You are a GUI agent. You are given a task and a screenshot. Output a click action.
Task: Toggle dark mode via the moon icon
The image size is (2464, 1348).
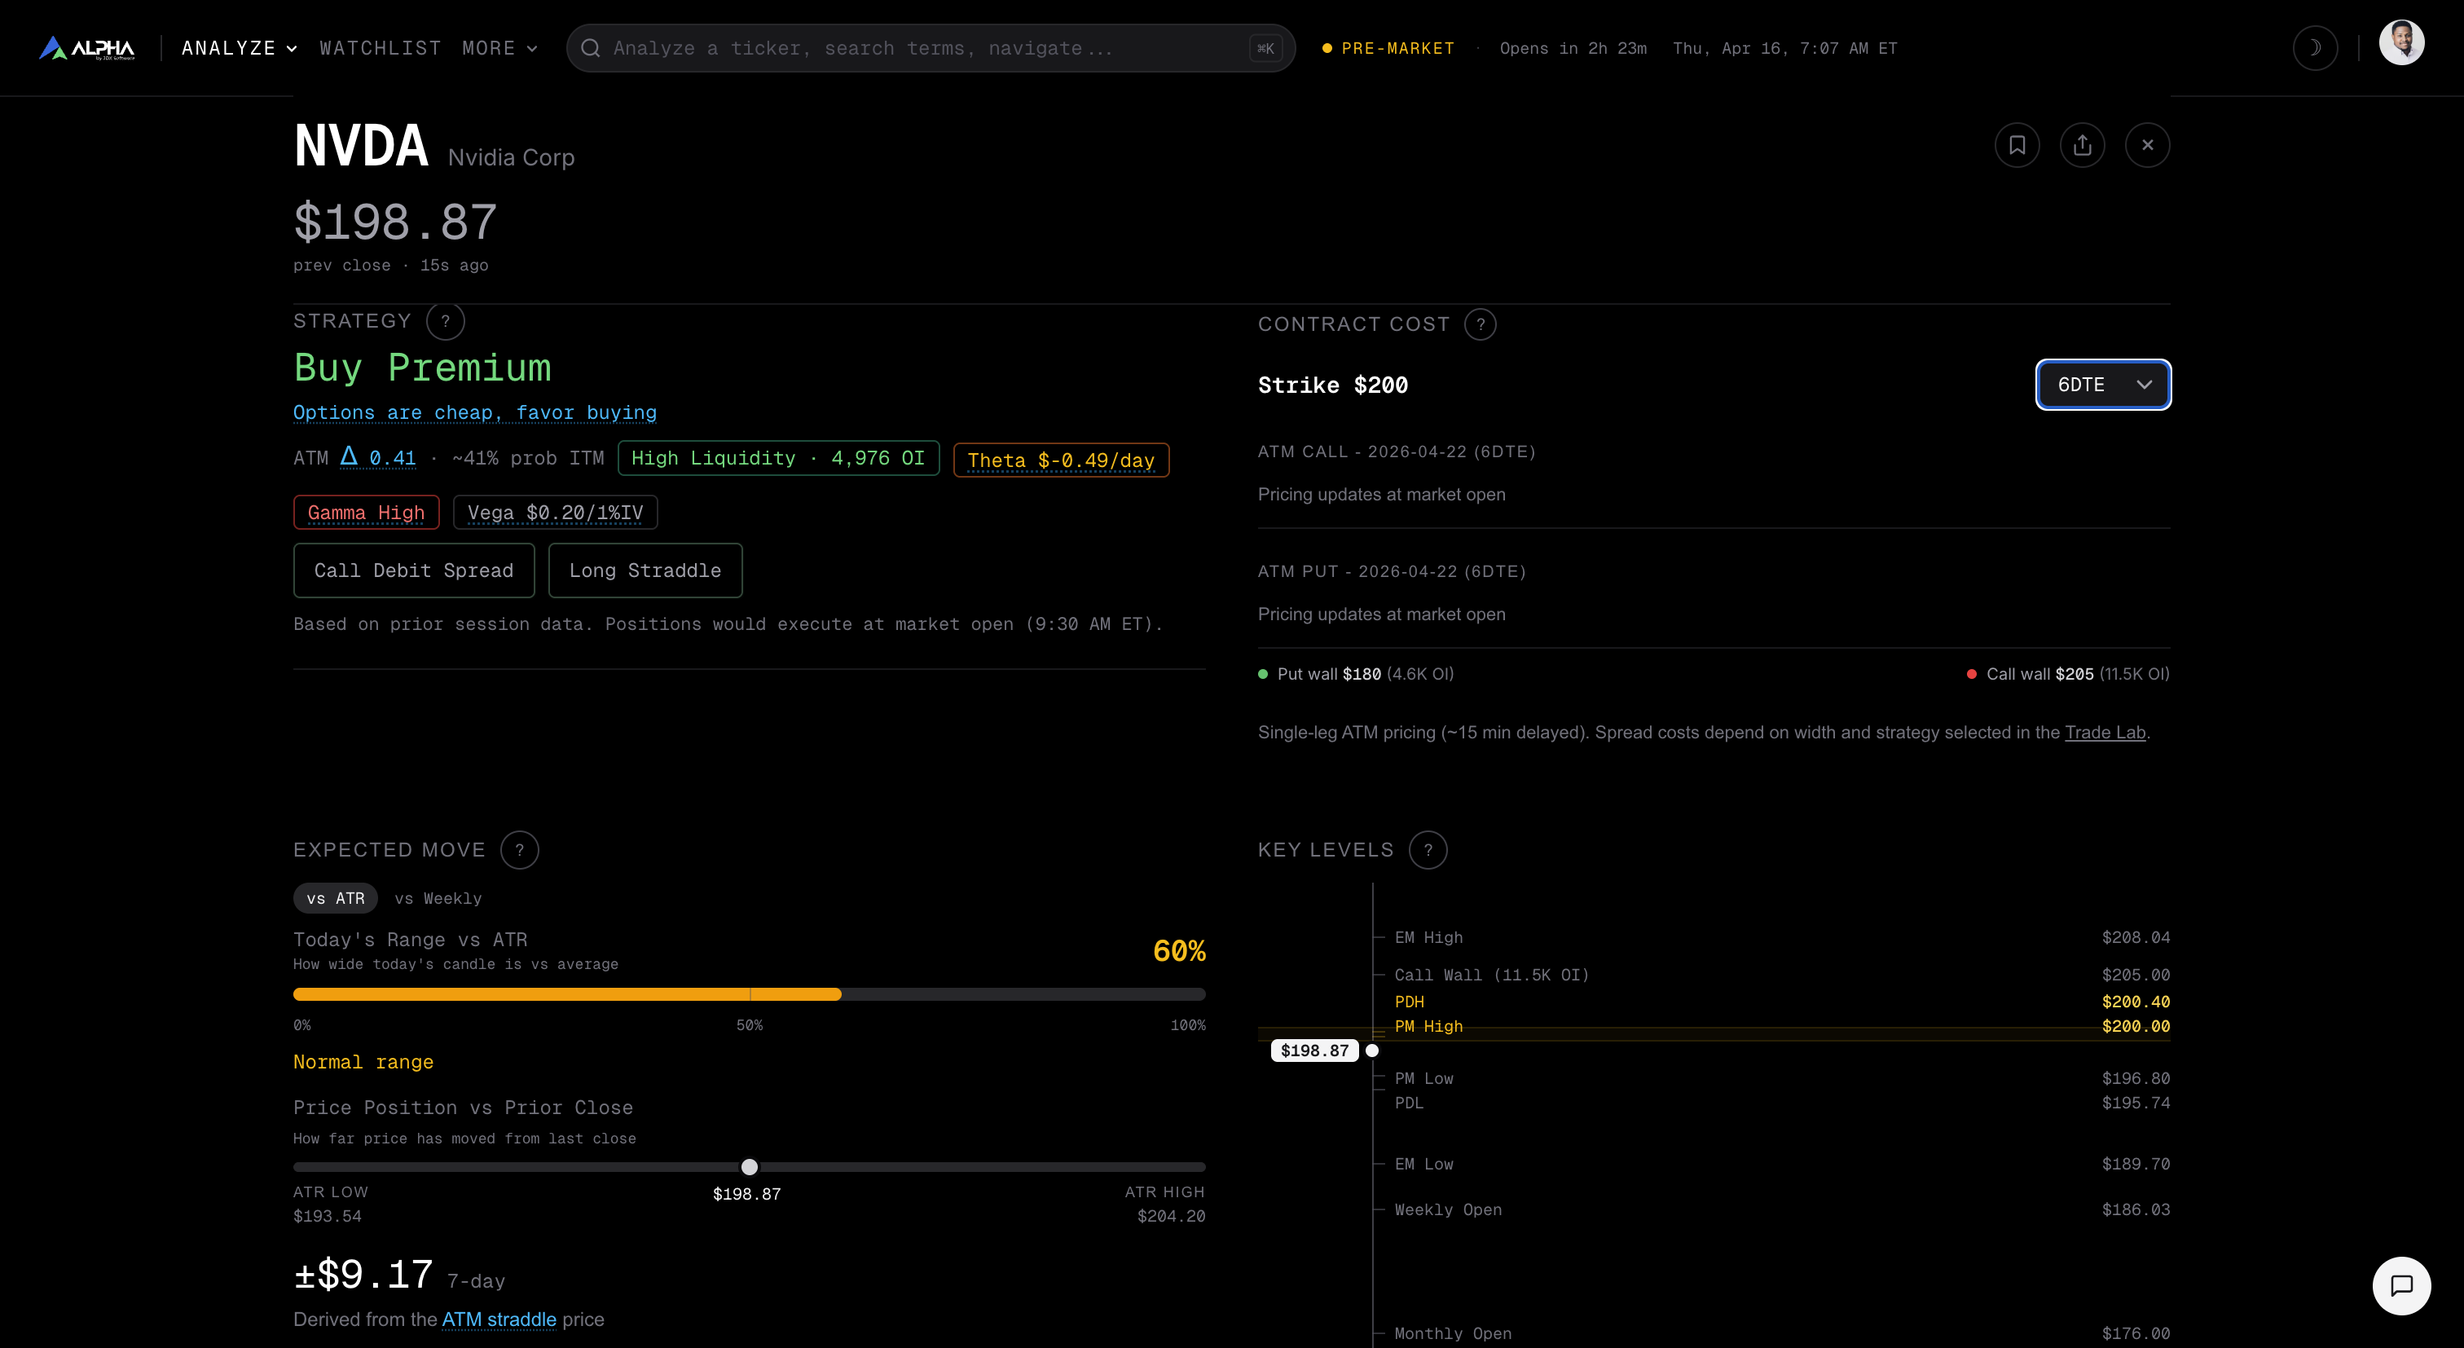[x=2315, y=48]
